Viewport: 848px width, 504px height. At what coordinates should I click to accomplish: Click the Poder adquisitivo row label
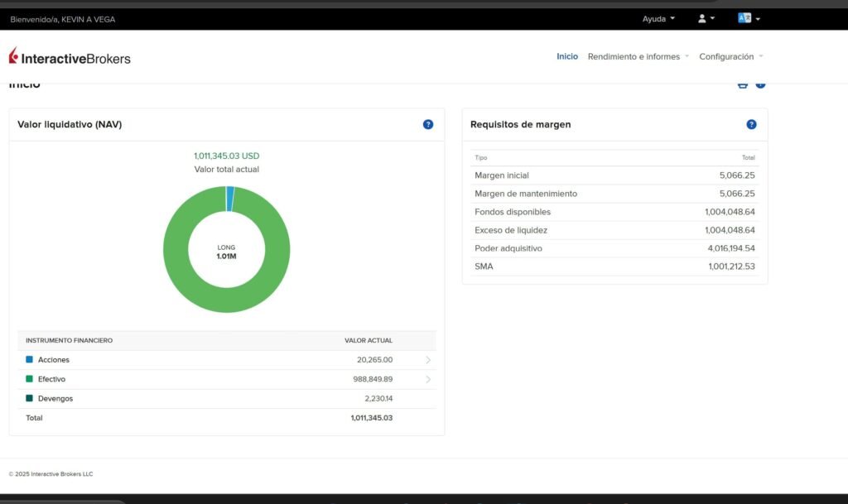(508, 248)
